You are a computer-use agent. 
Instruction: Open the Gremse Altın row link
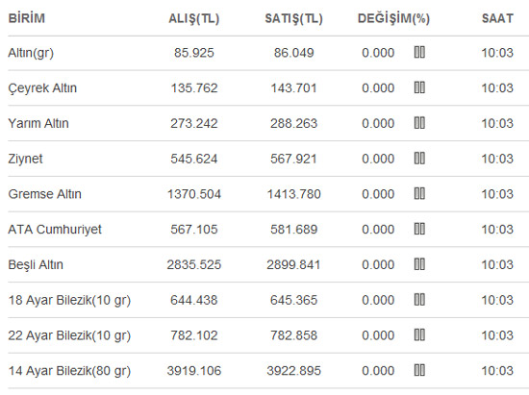pyautogui.click(x=45, y=194)
